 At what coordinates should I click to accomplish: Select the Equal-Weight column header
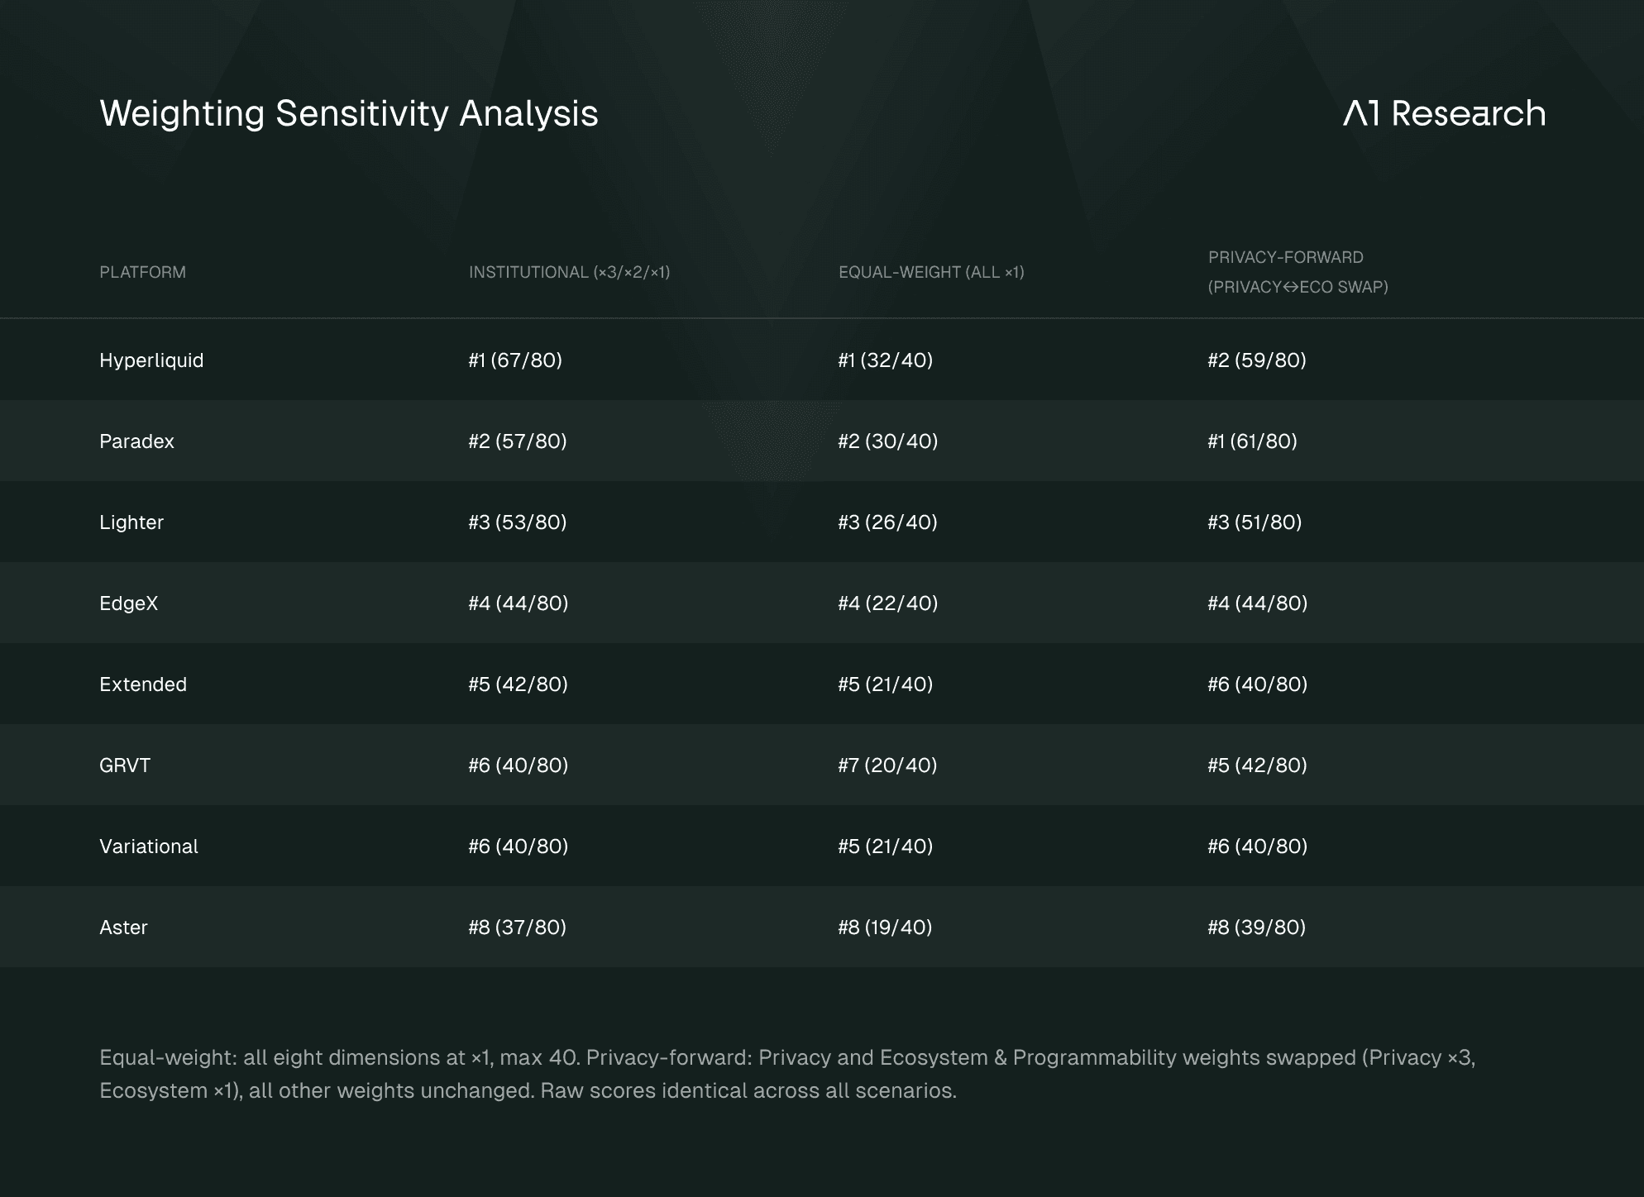(x=931, y=272)
